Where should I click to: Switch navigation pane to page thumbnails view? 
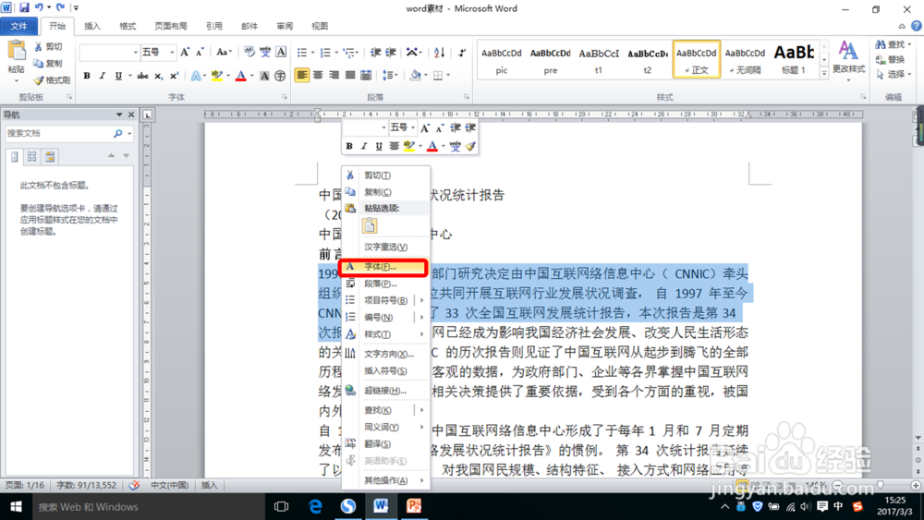pyautogui.click(x=31, y=156)
